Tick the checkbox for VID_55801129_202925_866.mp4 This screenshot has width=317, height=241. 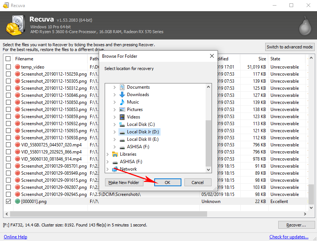8,152
